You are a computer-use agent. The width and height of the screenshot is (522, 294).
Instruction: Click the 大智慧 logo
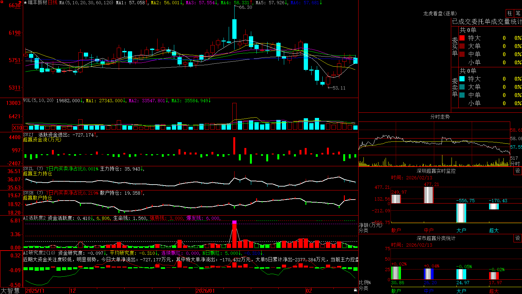10,291
